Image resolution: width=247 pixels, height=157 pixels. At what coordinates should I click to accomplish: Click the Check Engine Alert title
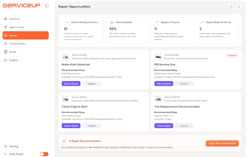coord(74,107)
